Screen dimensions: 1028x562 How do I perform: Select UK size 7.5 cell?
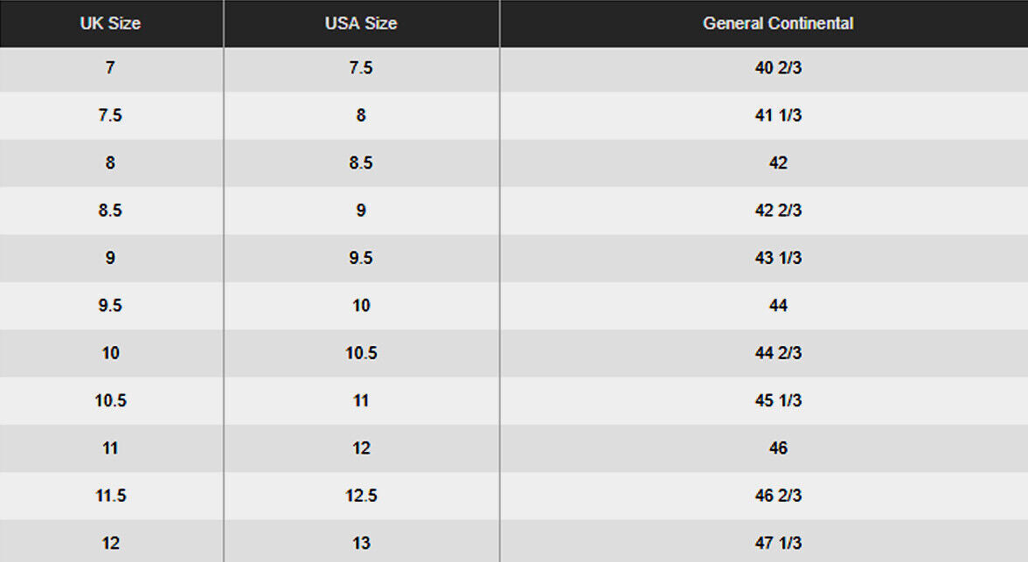pos(110,115)
